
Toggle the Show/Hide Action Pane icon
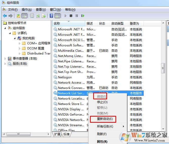click(58, 16)
